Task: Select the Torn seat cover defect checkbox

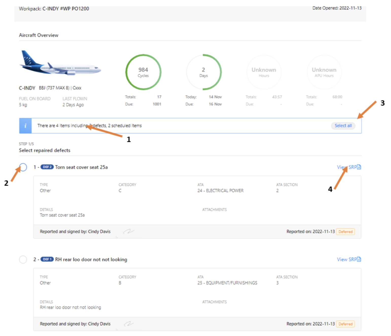Action: [23, 167]
